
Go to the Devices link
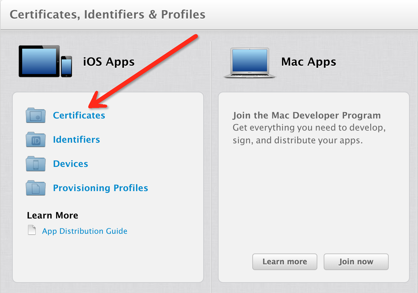click(x=70, y=164)
